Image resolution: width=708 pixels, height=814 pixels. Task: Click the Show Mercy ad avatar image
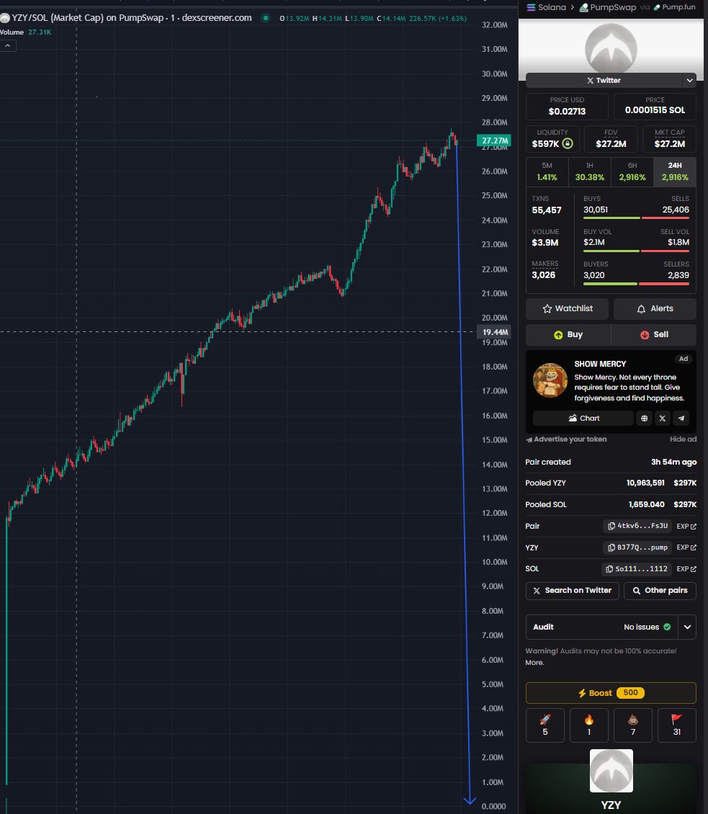(x=550, y=380)
